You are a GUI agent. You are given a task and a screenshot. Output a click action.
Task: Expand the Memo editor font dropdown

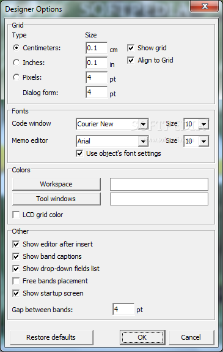(x=143, y=141)
